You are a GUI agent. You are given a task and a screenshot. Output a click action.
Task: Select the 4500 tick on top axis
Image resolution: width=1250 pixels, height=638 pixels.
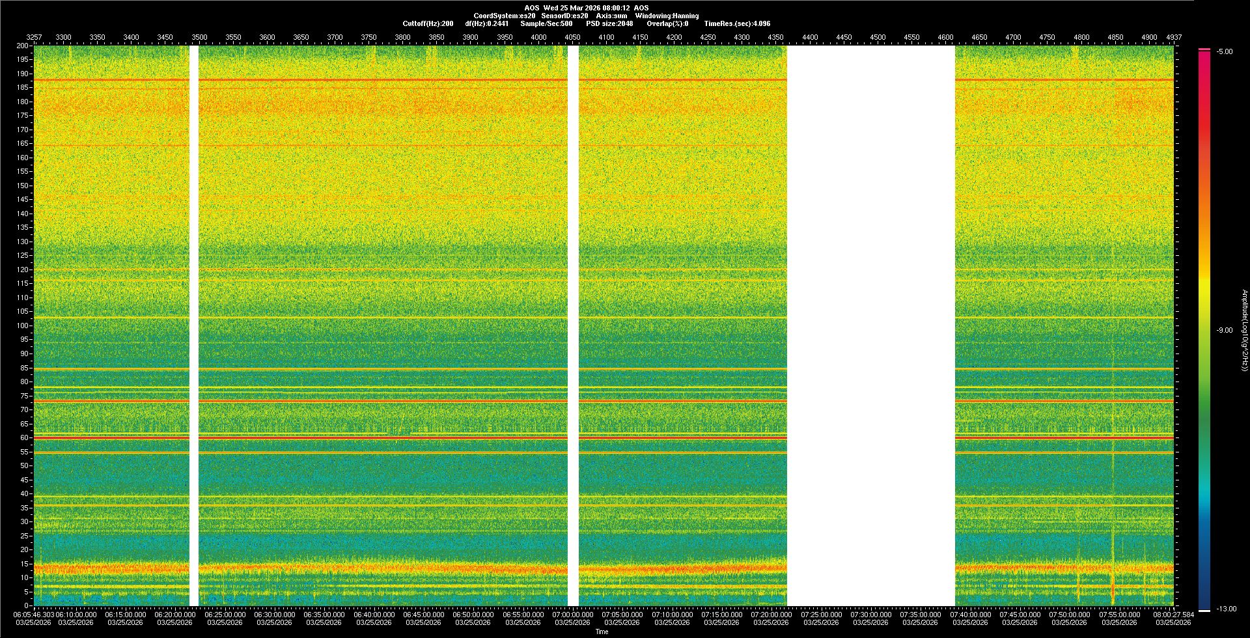pyautogui.click(x=878, y=38)
